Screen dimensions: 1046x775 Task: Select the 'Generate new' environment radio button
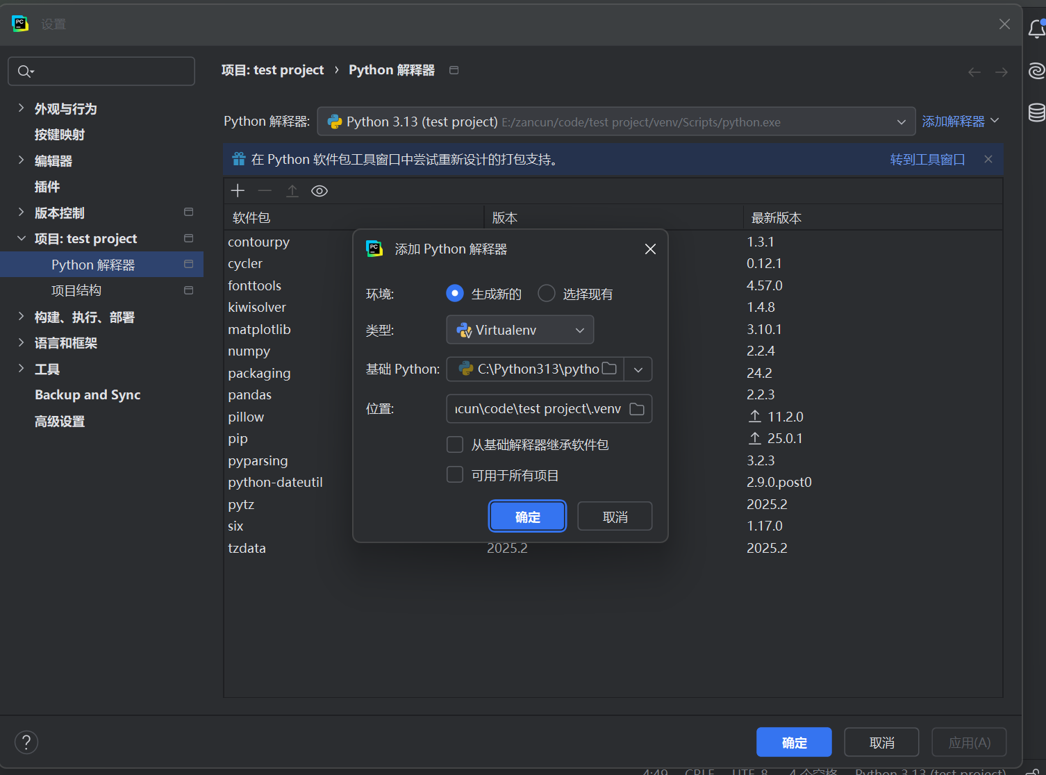click(455, 294)
